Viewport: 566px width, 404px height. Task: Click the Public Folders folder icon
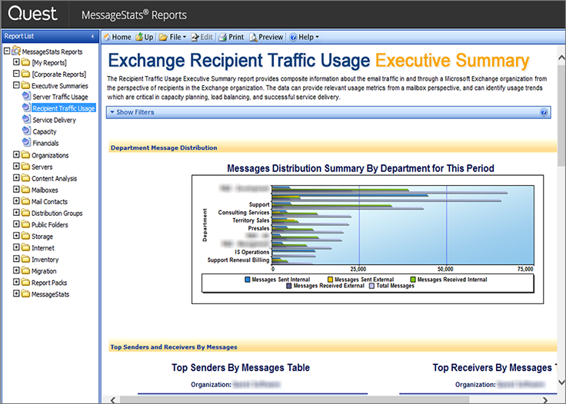coord(25,224)
